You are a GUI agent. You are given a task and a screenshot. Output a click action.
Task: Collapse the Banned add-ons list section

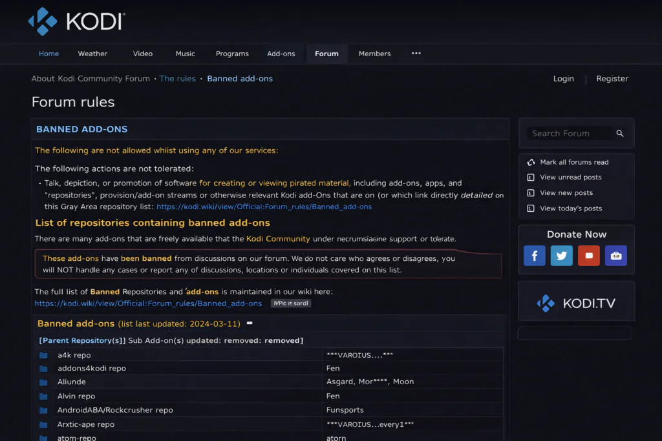click(x=250, y=323)
